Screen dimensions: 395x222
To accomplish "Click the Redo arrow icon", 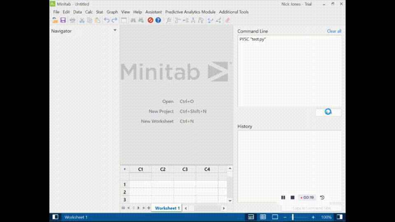I will click(x=114, y=20).
